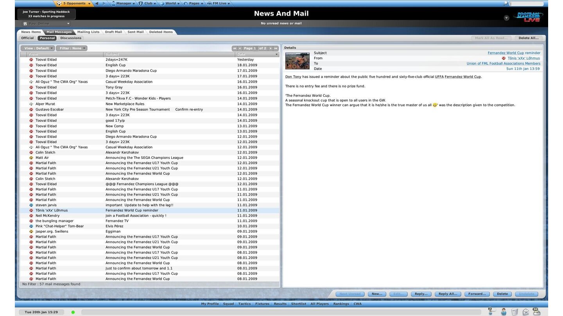Click the Delete All... button
The image size is (563, 316).
point(529,38)
